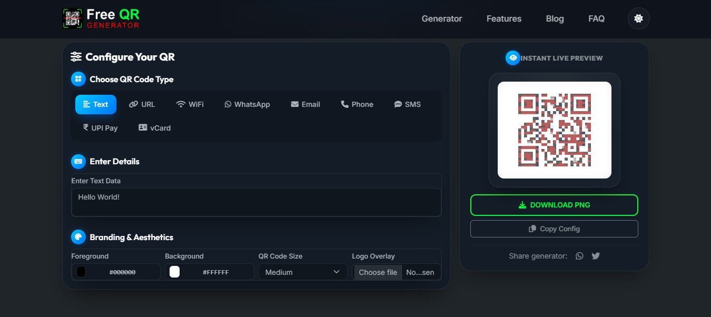Image resolution: width=711 pixels, height=317 pixels.
Task: Jump to the FAQ nav link
Action: point(596,18)
